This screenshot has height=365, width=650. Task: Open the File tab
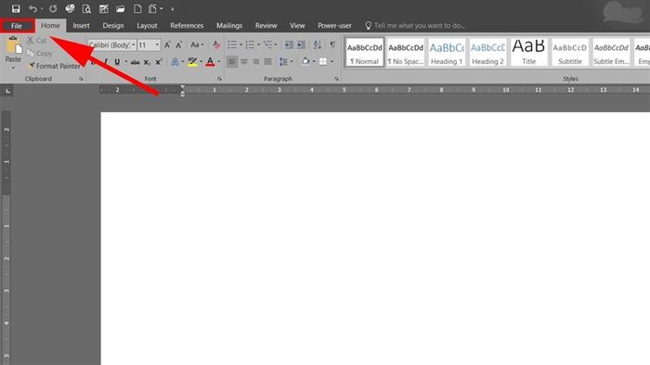(x=17, y=26)
